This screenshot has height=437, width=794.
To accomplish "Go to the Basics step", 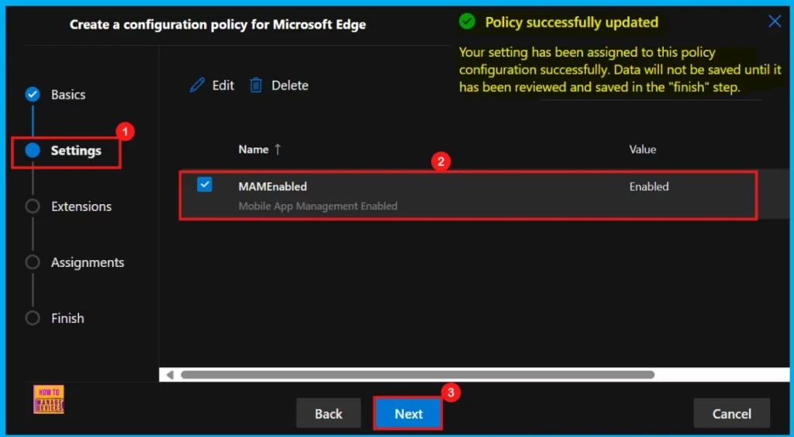I will pos(68,95).
